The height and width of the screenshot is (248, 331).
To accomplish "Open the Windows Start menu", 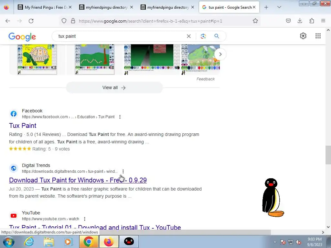I will [8, 242].
